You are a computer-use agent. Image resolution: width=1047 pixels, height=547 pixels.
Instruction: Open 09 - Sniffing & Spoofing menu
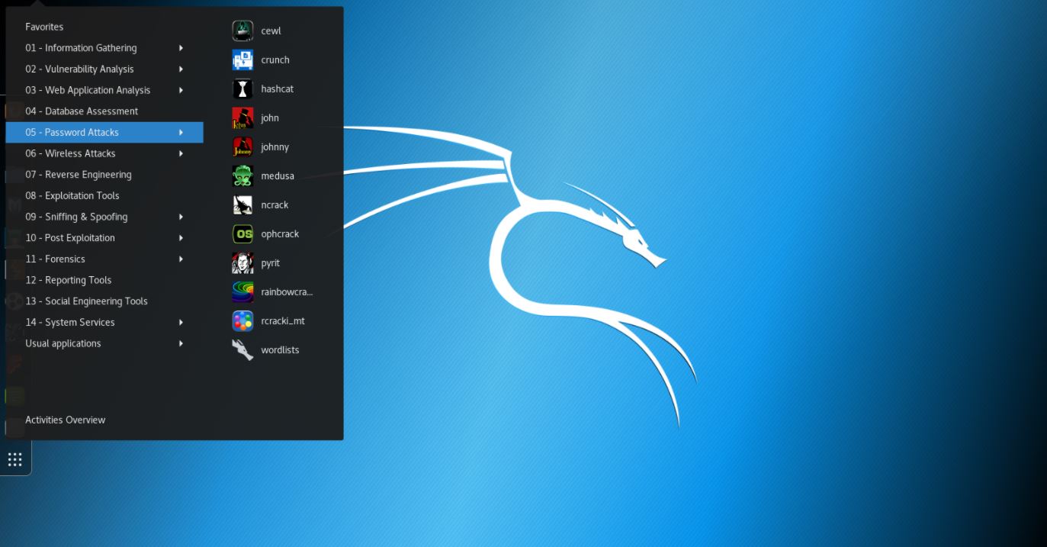point(104,217)
